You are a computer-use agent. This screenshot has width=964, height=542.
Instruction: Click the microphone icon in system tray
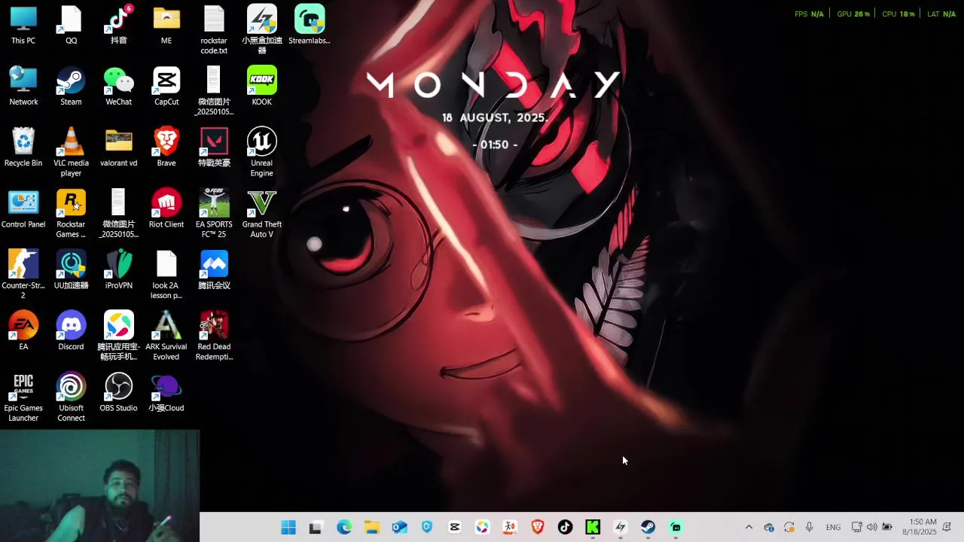[810, 528]
